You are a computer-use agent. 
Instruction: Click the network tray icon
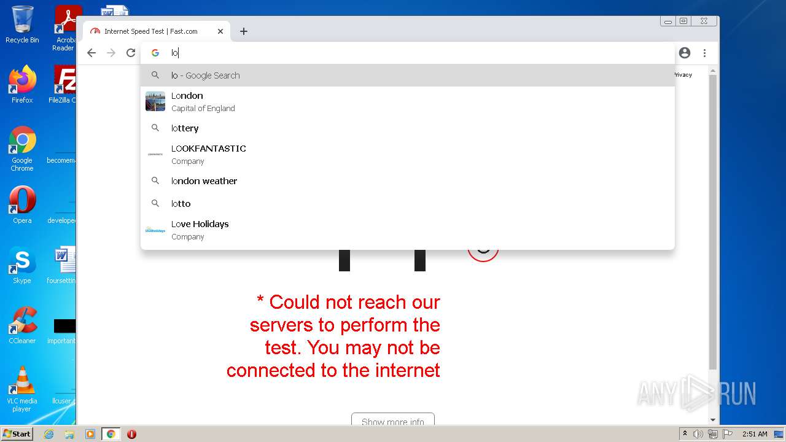712,434
